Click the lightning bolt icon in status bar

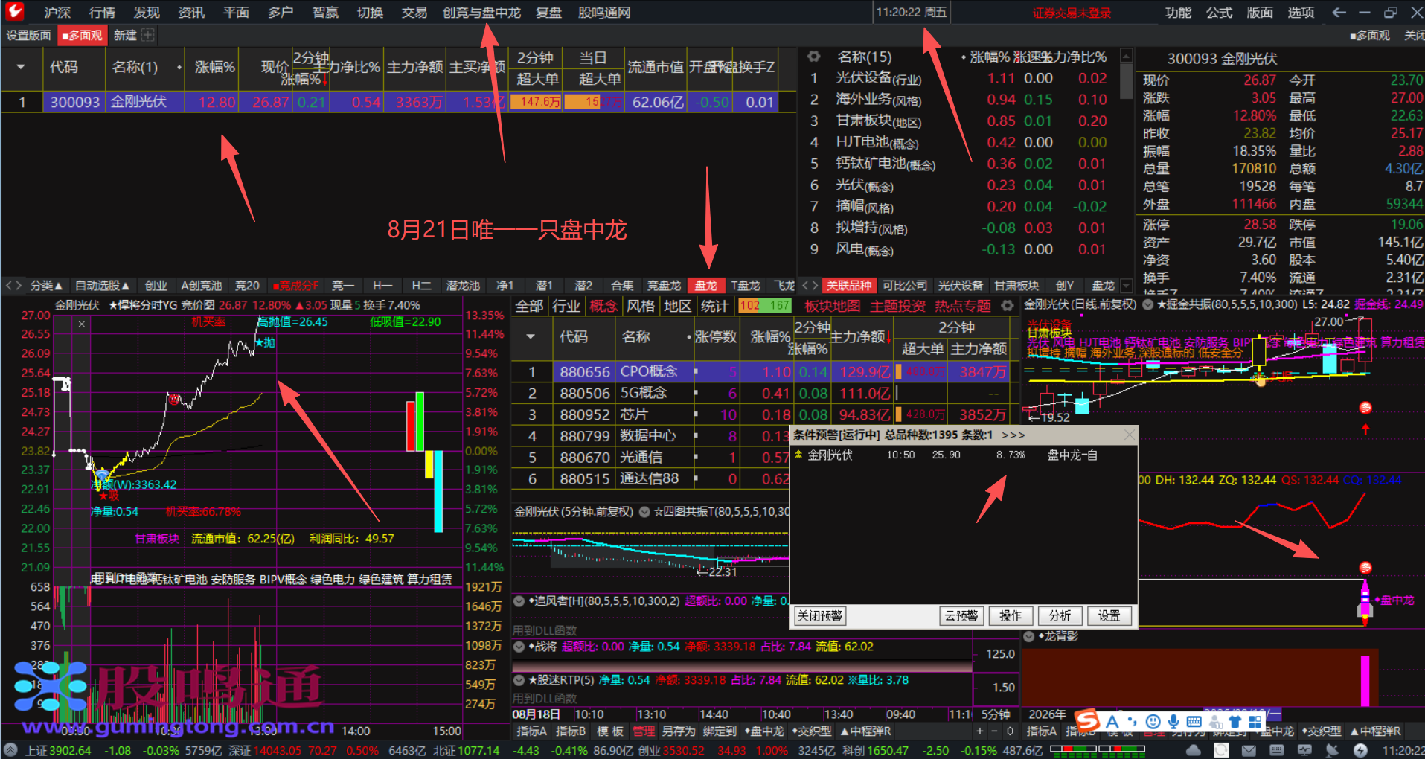[1360, 750]
